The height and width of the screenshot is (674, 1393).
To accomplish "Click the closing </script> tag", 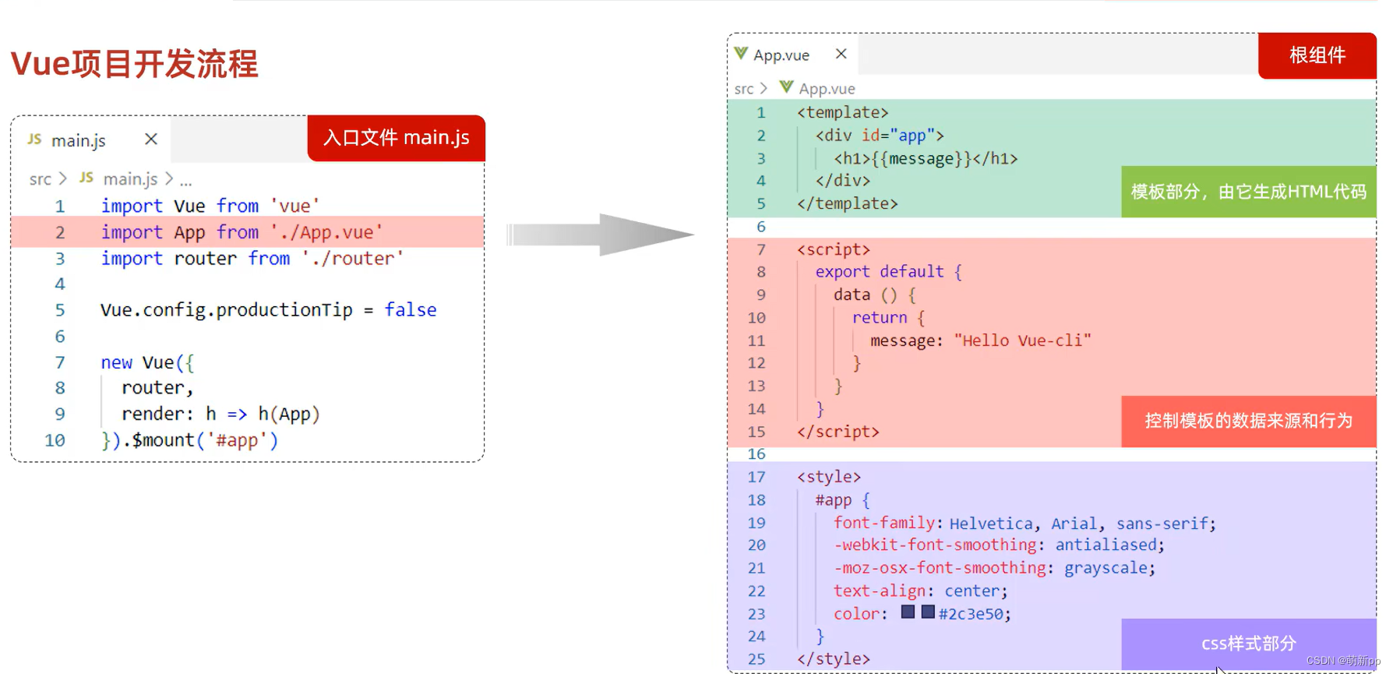I will pyautogui.click(x=838, y=432).
